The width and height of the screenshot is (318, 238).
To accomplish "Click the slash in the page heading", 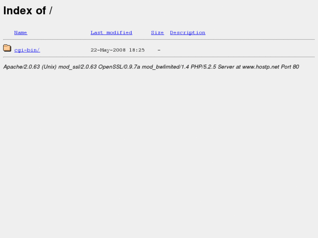I will [50, 10].
